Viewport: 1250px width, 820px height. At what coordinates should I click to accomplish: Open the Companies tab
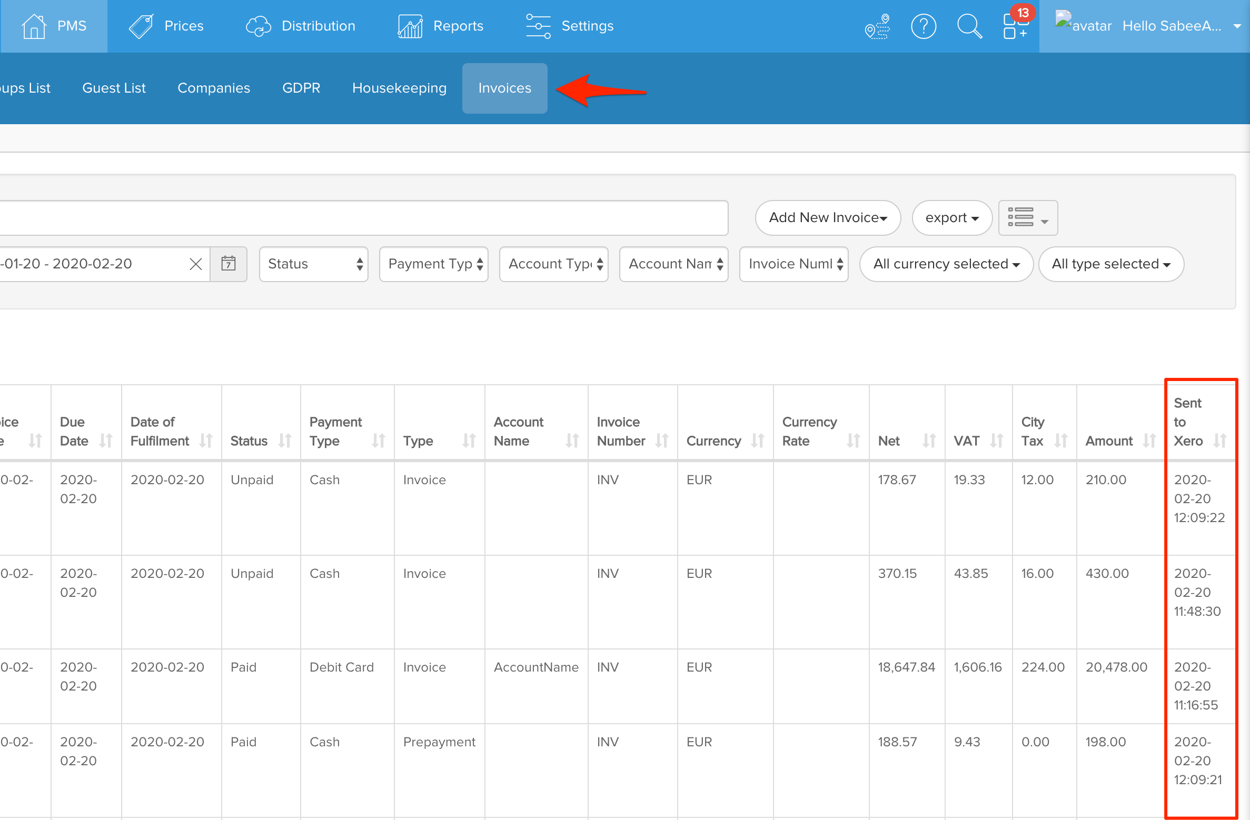[214, 88]
